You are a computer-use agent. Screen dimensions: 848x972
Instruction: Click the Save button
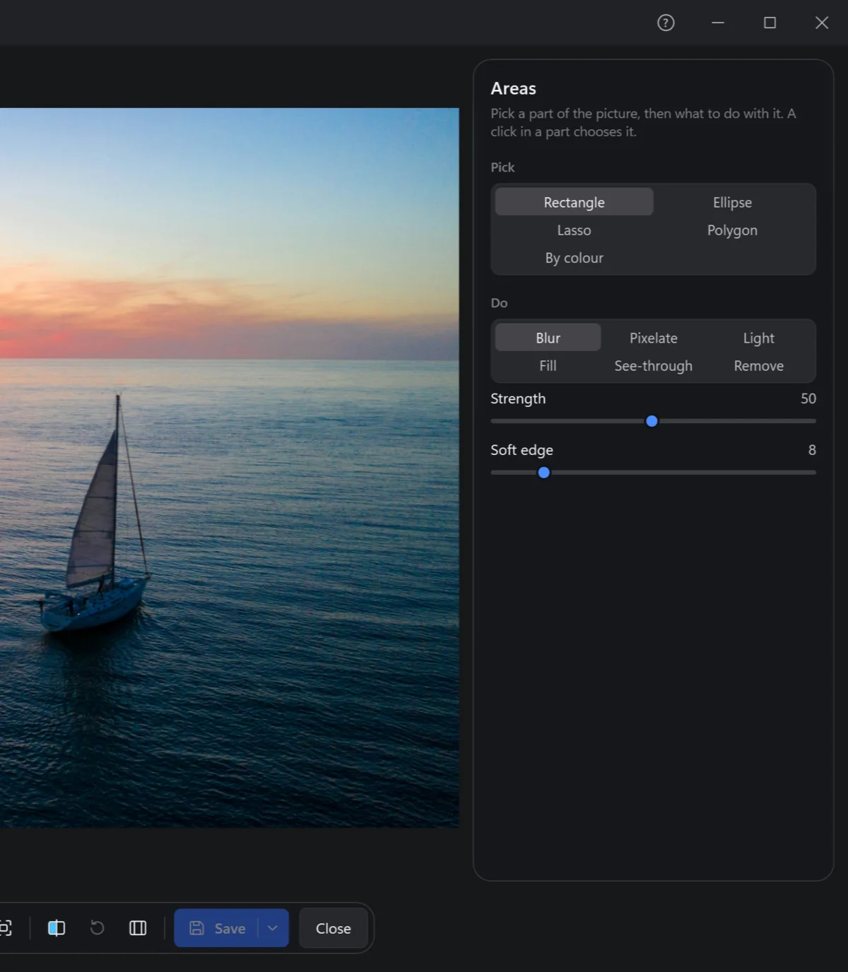(x=217, y=927)
